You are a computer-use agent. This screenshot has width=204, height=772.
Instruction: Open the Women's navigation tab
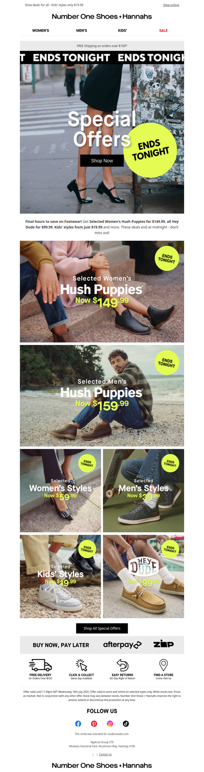pyautogui.click(x=41, y=31)
